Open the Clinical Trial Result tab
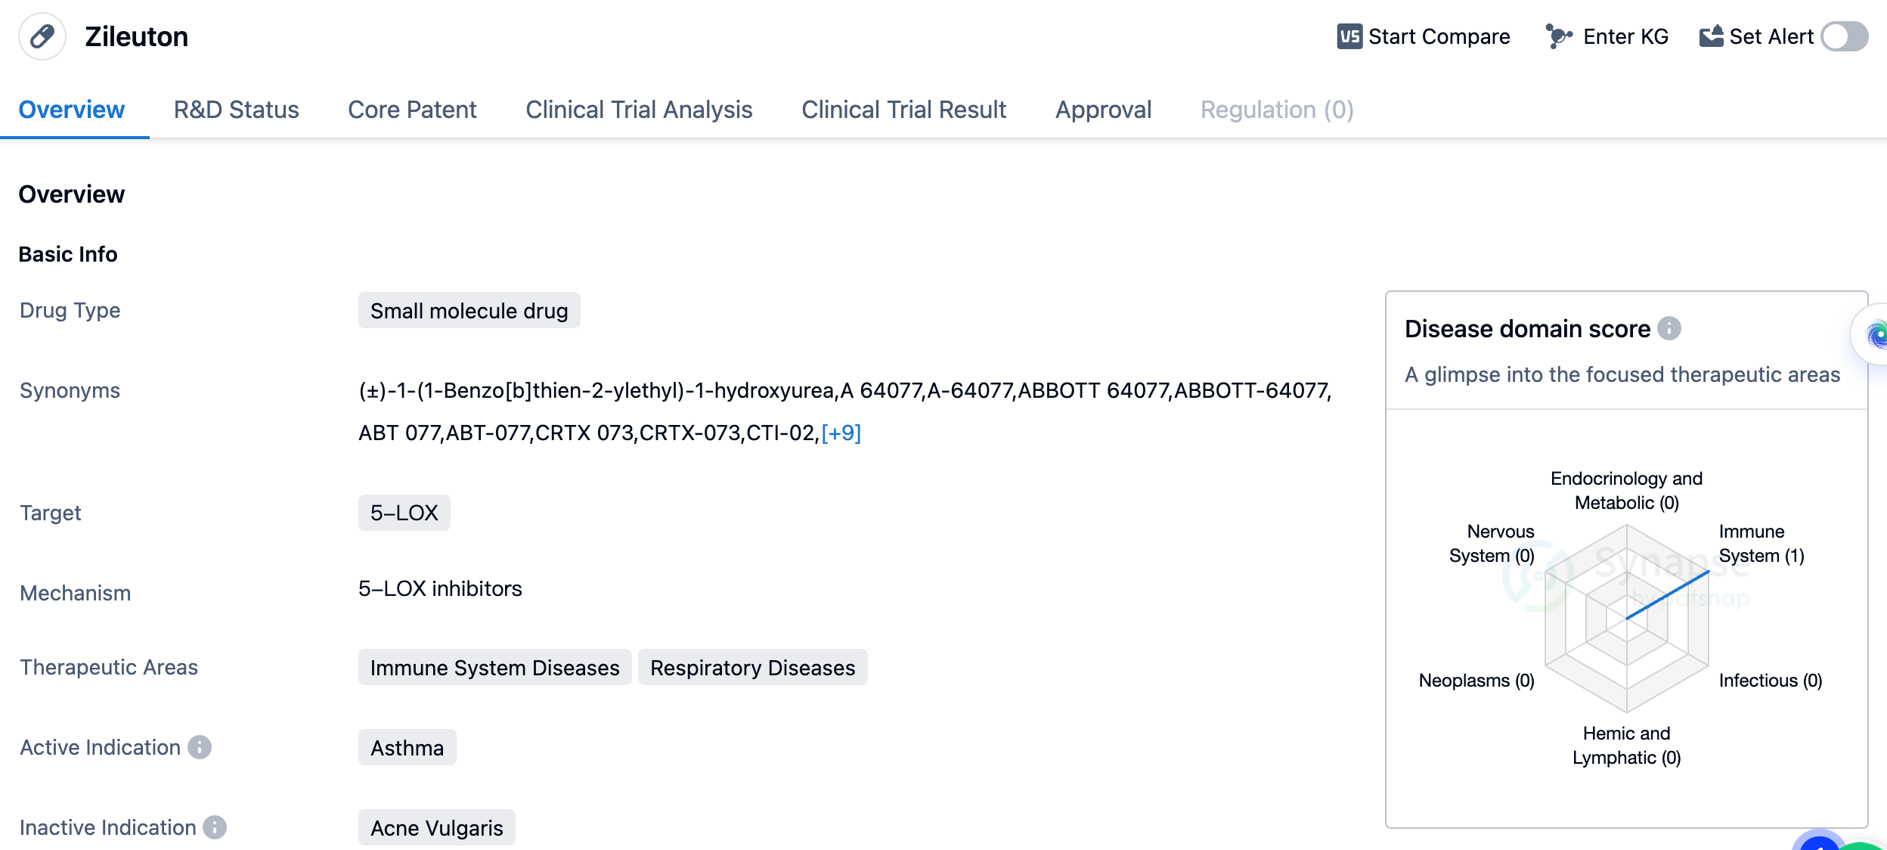This screenshot has height=850, width=1887. [x=903, y=110]
